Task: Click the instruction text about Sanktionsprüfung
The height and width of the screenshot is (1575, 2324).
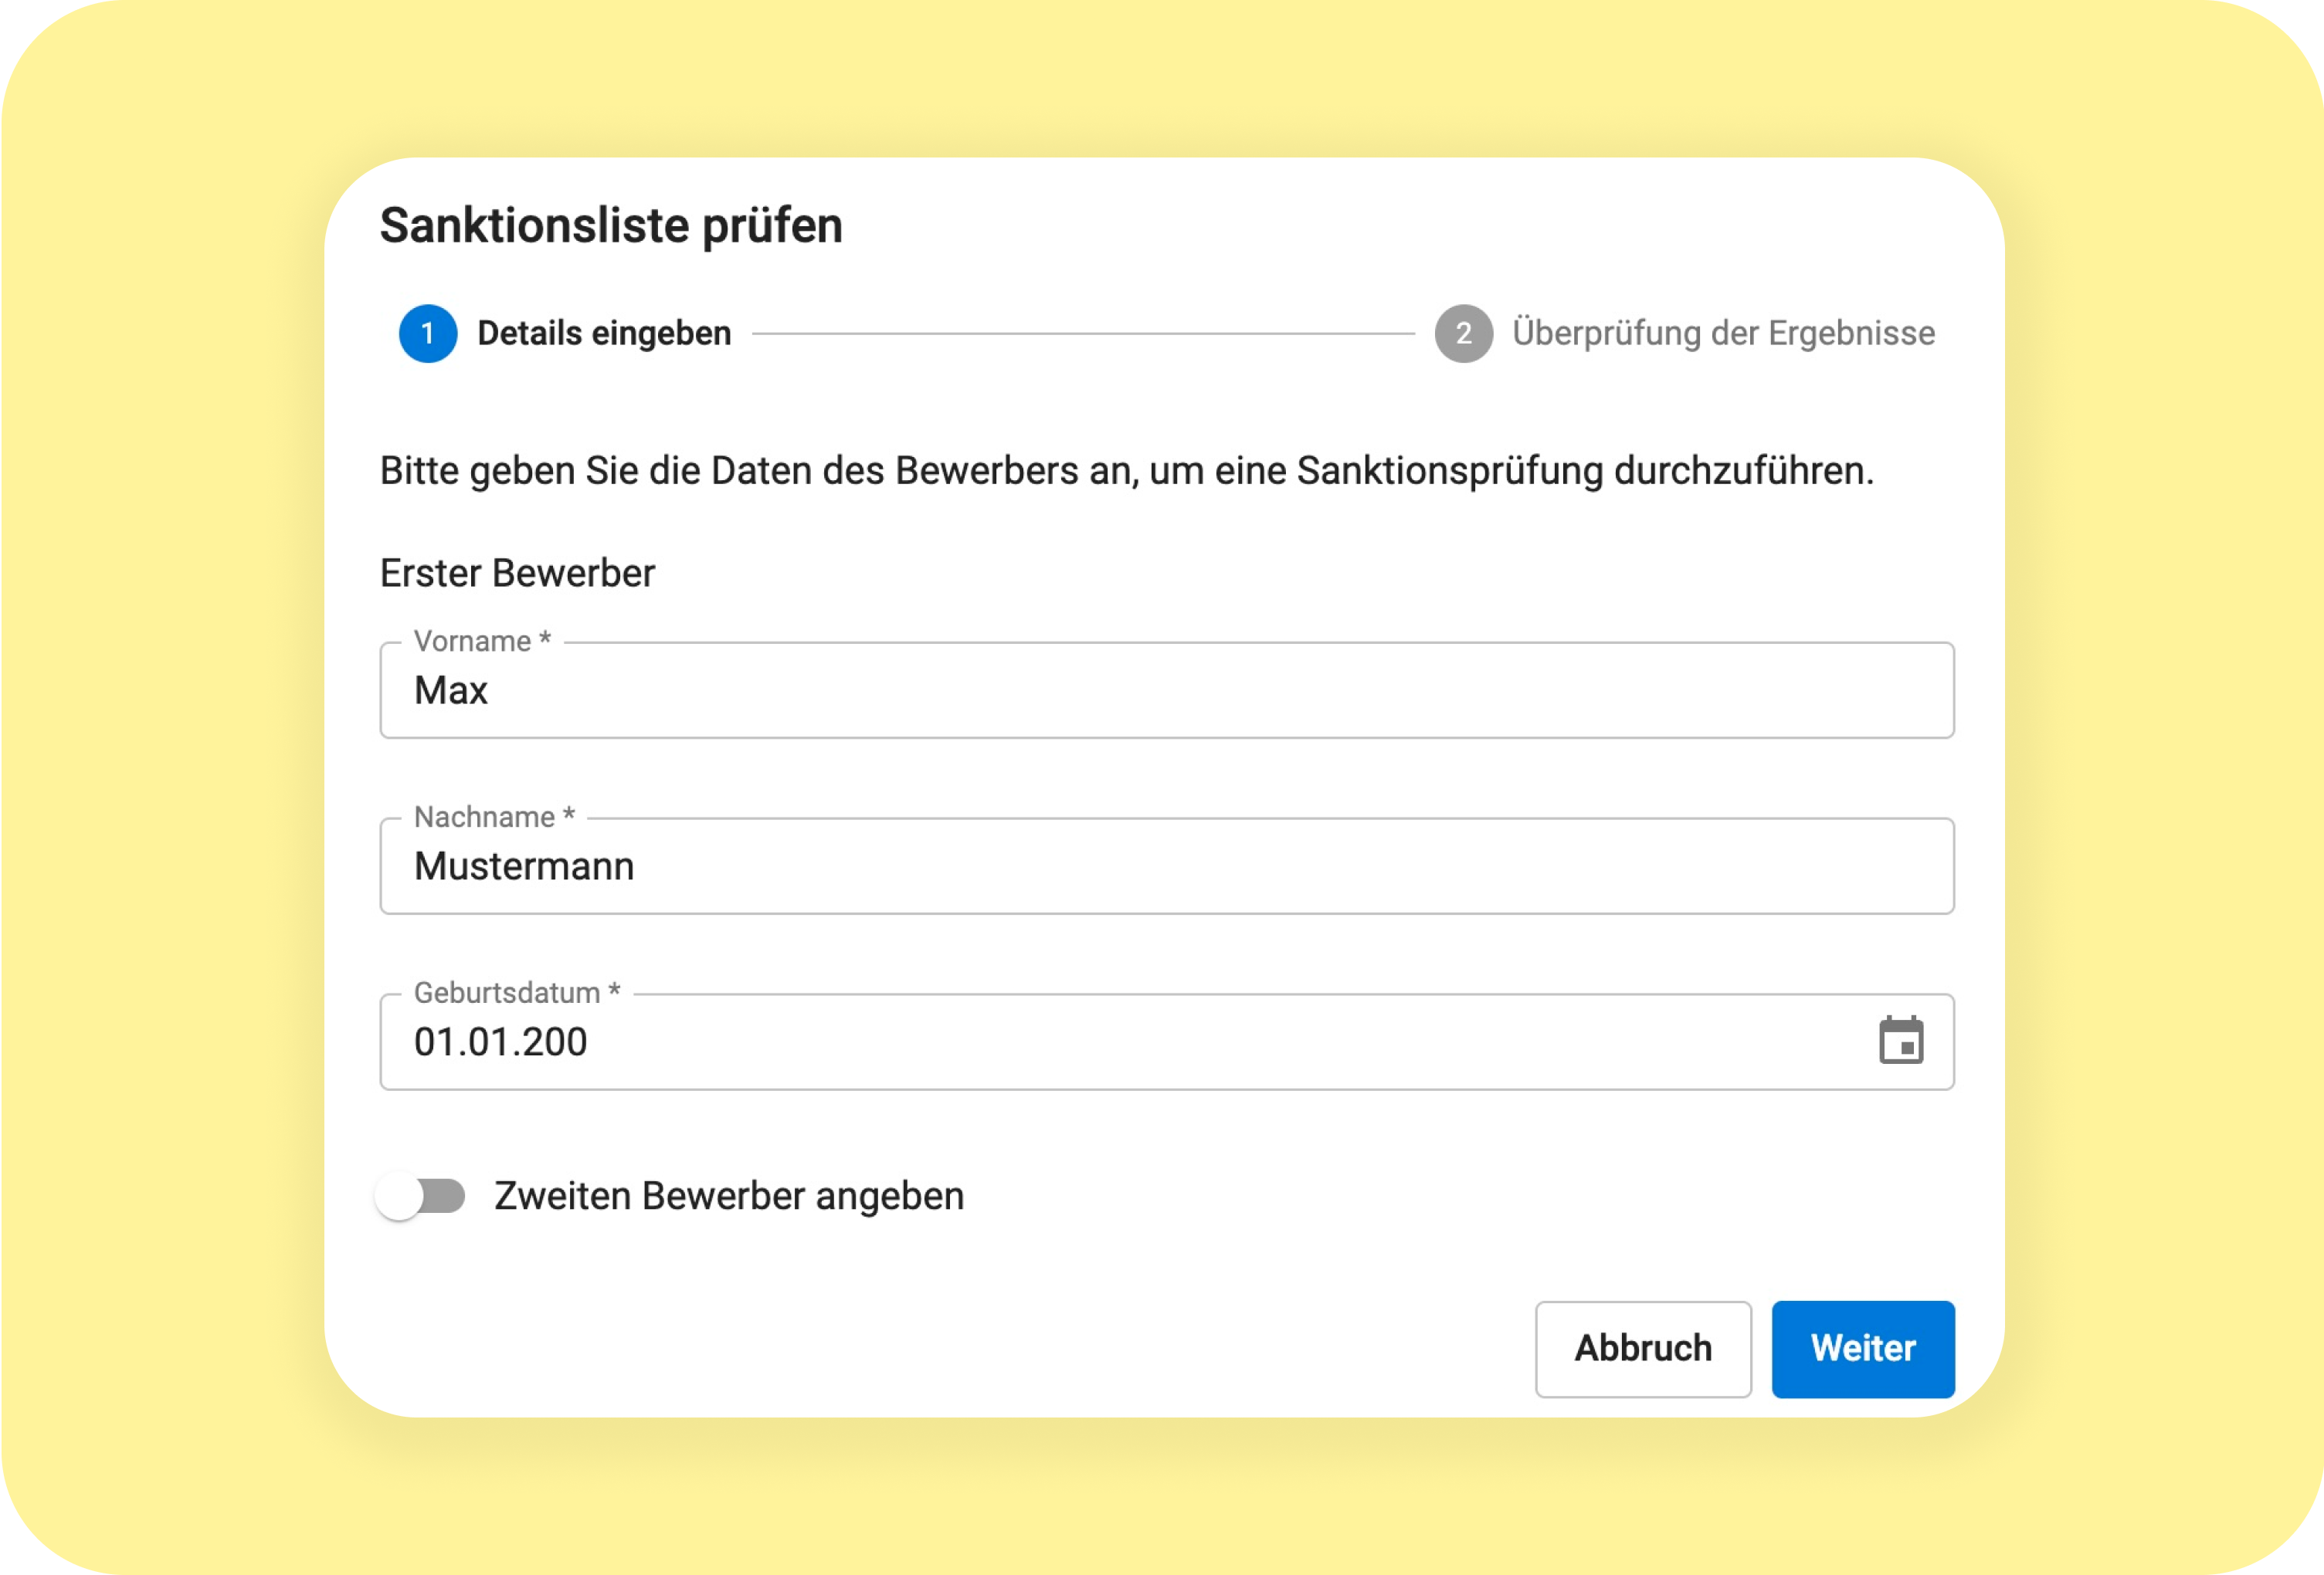Action: tap(1127, 471)
